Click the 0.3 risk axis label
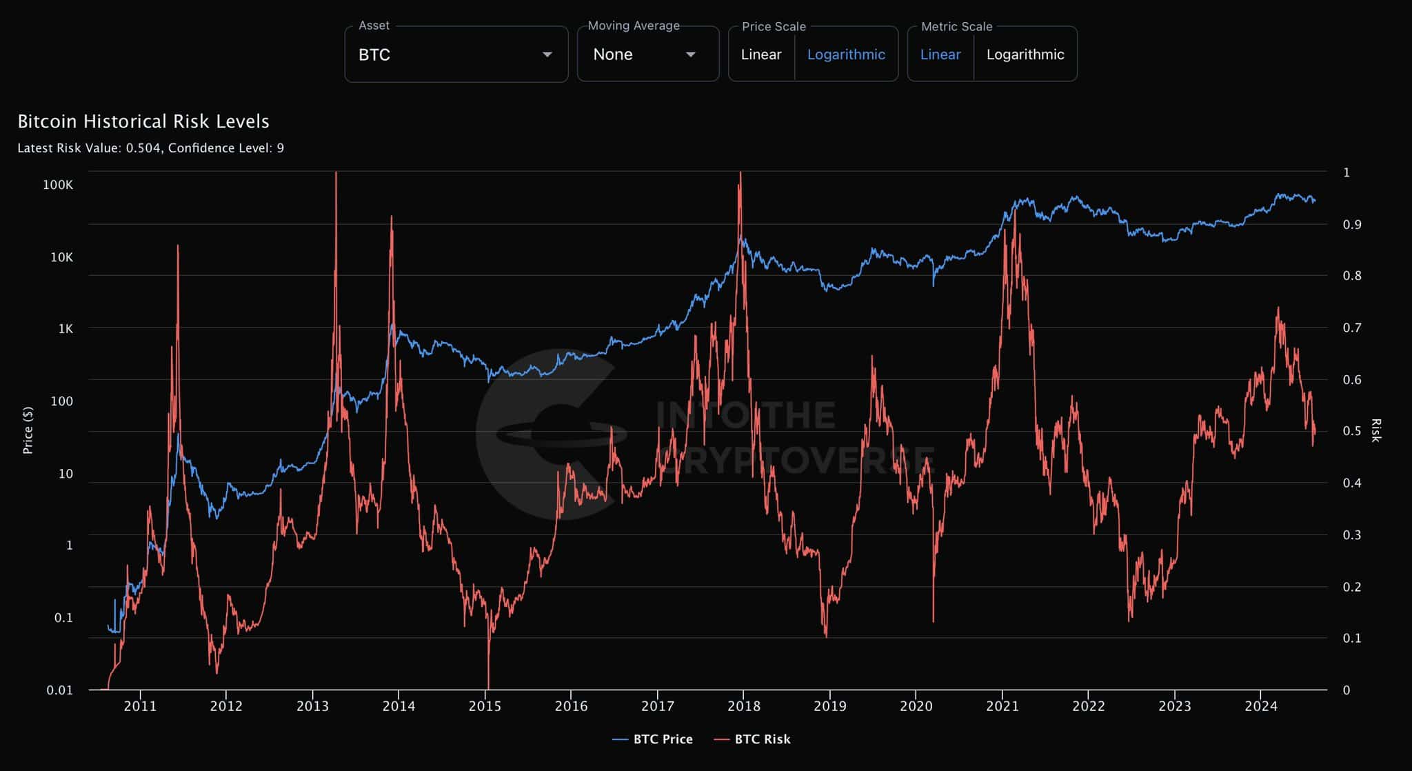This screenshot has height=771, width=1412. (x=1352, y=535)
